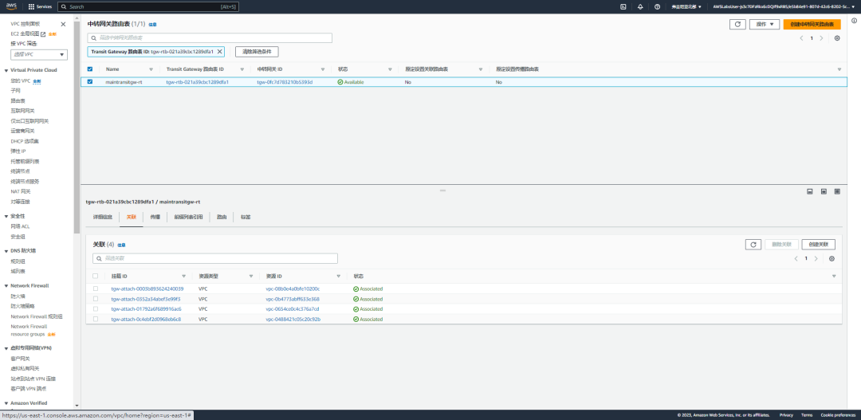
Task: Click the Available status icon for maintransitgw-rt
Action: point(340,82)
